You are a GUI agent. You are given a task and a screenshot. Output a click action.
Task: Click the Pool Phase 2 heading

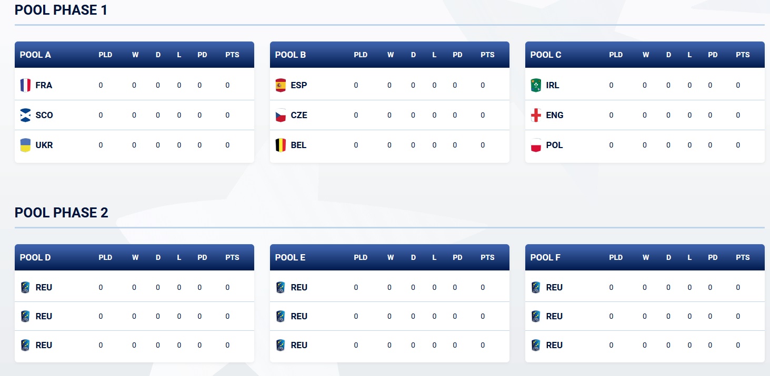62,212
